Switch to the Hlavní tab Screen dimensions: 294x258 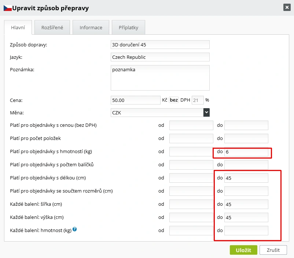[x=18, y=27]
